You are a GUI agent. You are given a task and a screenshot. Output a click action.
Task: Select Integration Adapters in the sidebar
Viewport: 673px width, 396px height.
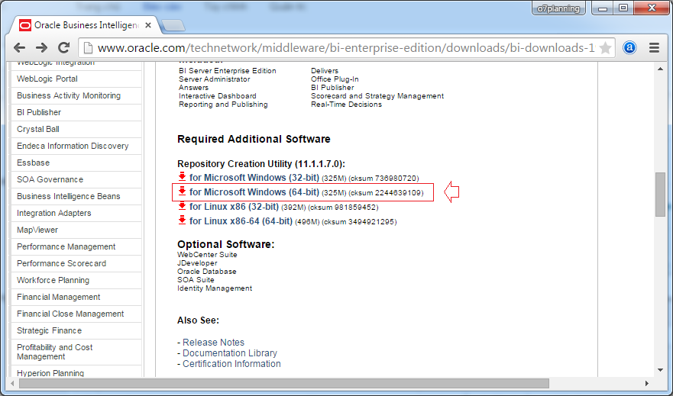point(76,213)
